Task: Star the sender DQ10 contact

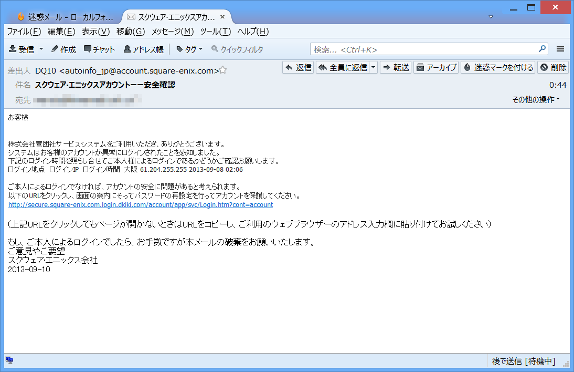Action: [x=223, y=70]
